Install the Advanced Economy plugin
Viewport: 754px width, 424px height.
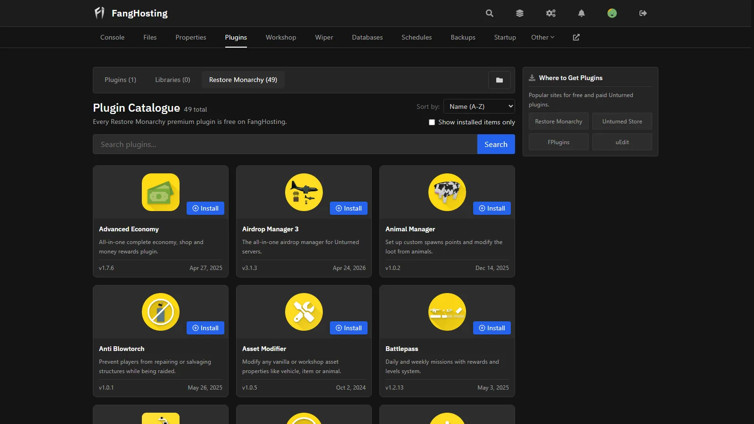(x=205, y=208)
